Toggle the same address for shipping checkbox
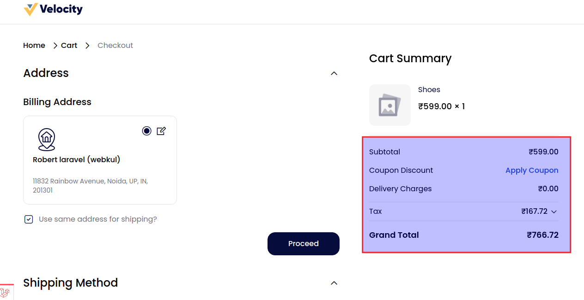584x300 pixels. pos(29,219)
